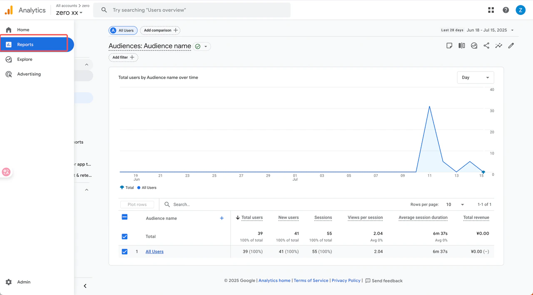Viewport: 533px width, 295px height.
Task: Open the Insights sparkline icon
Action: tap(498, 46)
